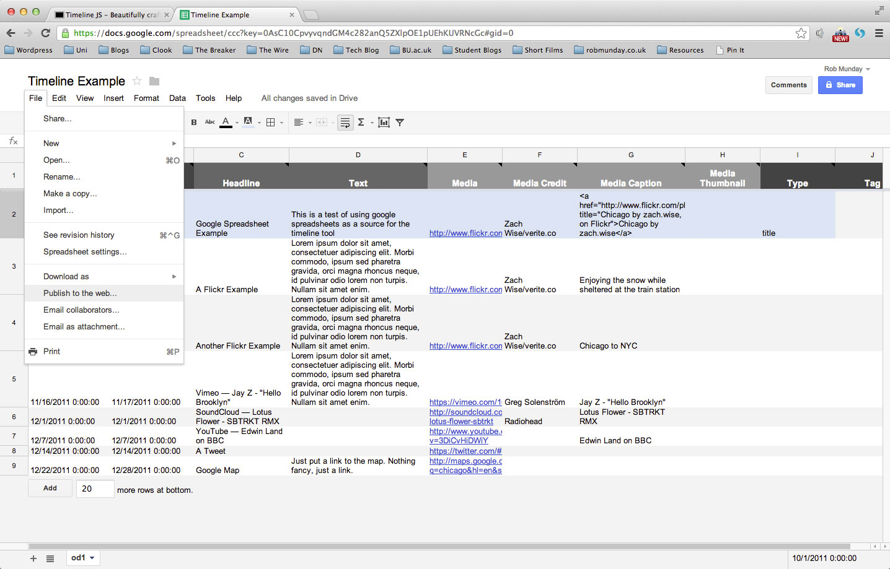This screenshot has height=569, width=890.
Task: Close the Timeline JS browser tab
Action: (x=166, y=15)
